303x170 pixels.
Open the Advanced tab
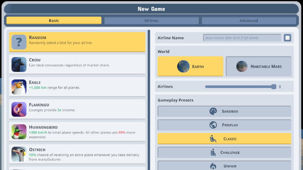point(249,20)
